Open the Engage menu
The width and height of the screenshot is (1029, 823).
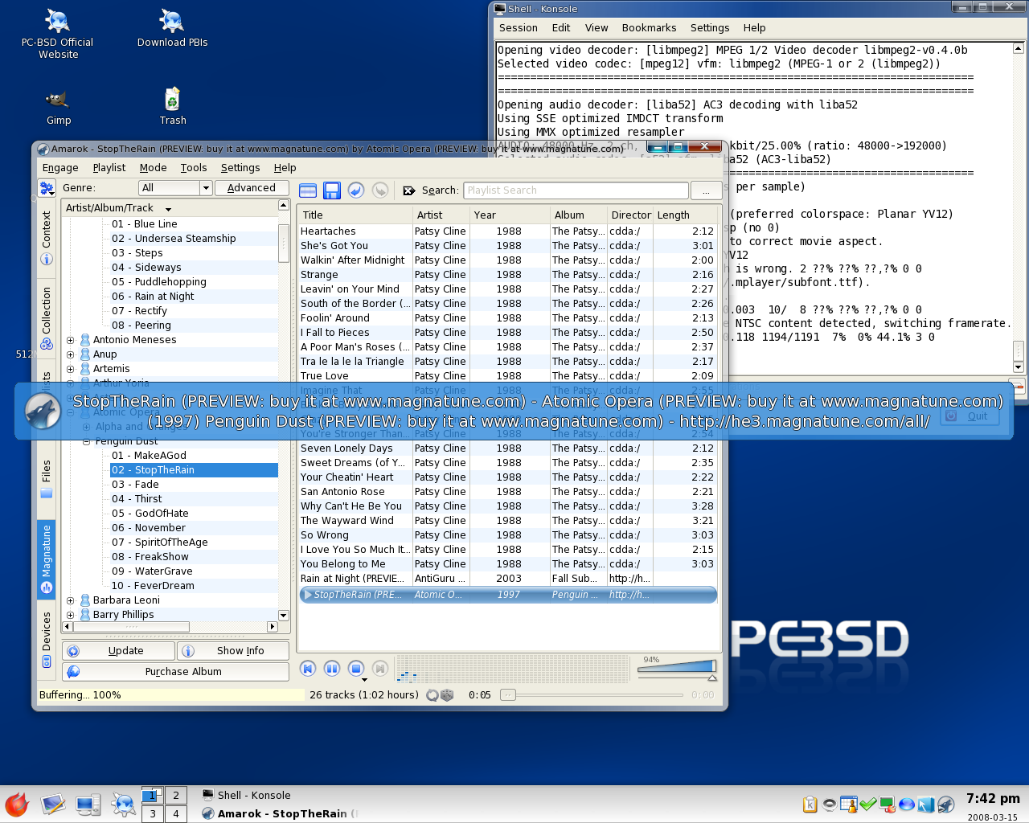(60, 168)
